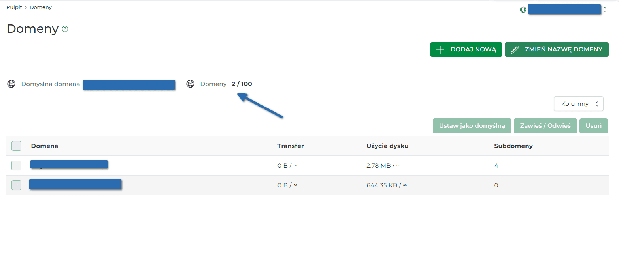This screenshot has width=619, height=260.
Task: Click the 2 / 100 domain count
Action: tap(242, 84)
